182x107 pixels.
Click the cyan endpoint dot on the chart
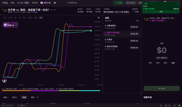pyautogui.click(x=91, y=31)
